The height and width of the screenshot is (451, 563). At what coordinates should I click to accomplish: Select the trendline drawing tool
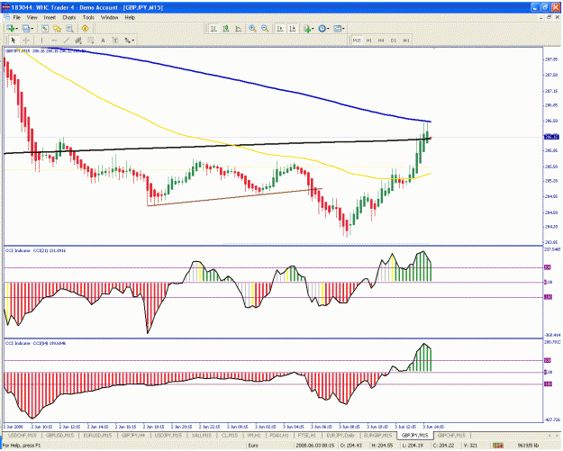[x=66, y=41]
